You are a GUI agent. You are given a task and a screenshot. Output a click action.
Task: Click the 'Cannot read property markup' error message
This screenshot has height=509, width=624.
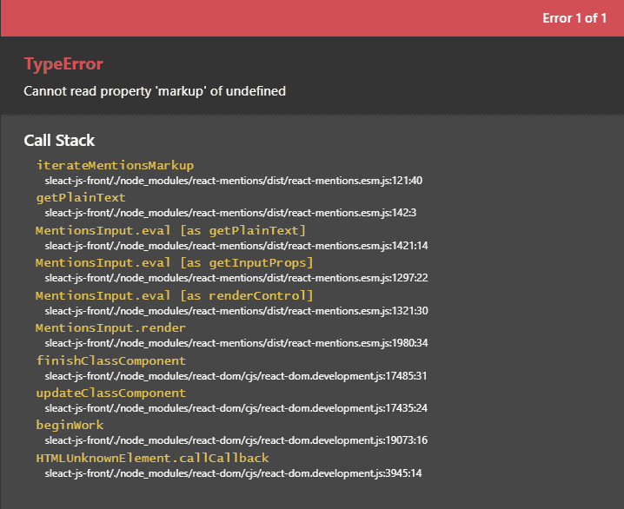pyautogui.click(x=155, y=90)
